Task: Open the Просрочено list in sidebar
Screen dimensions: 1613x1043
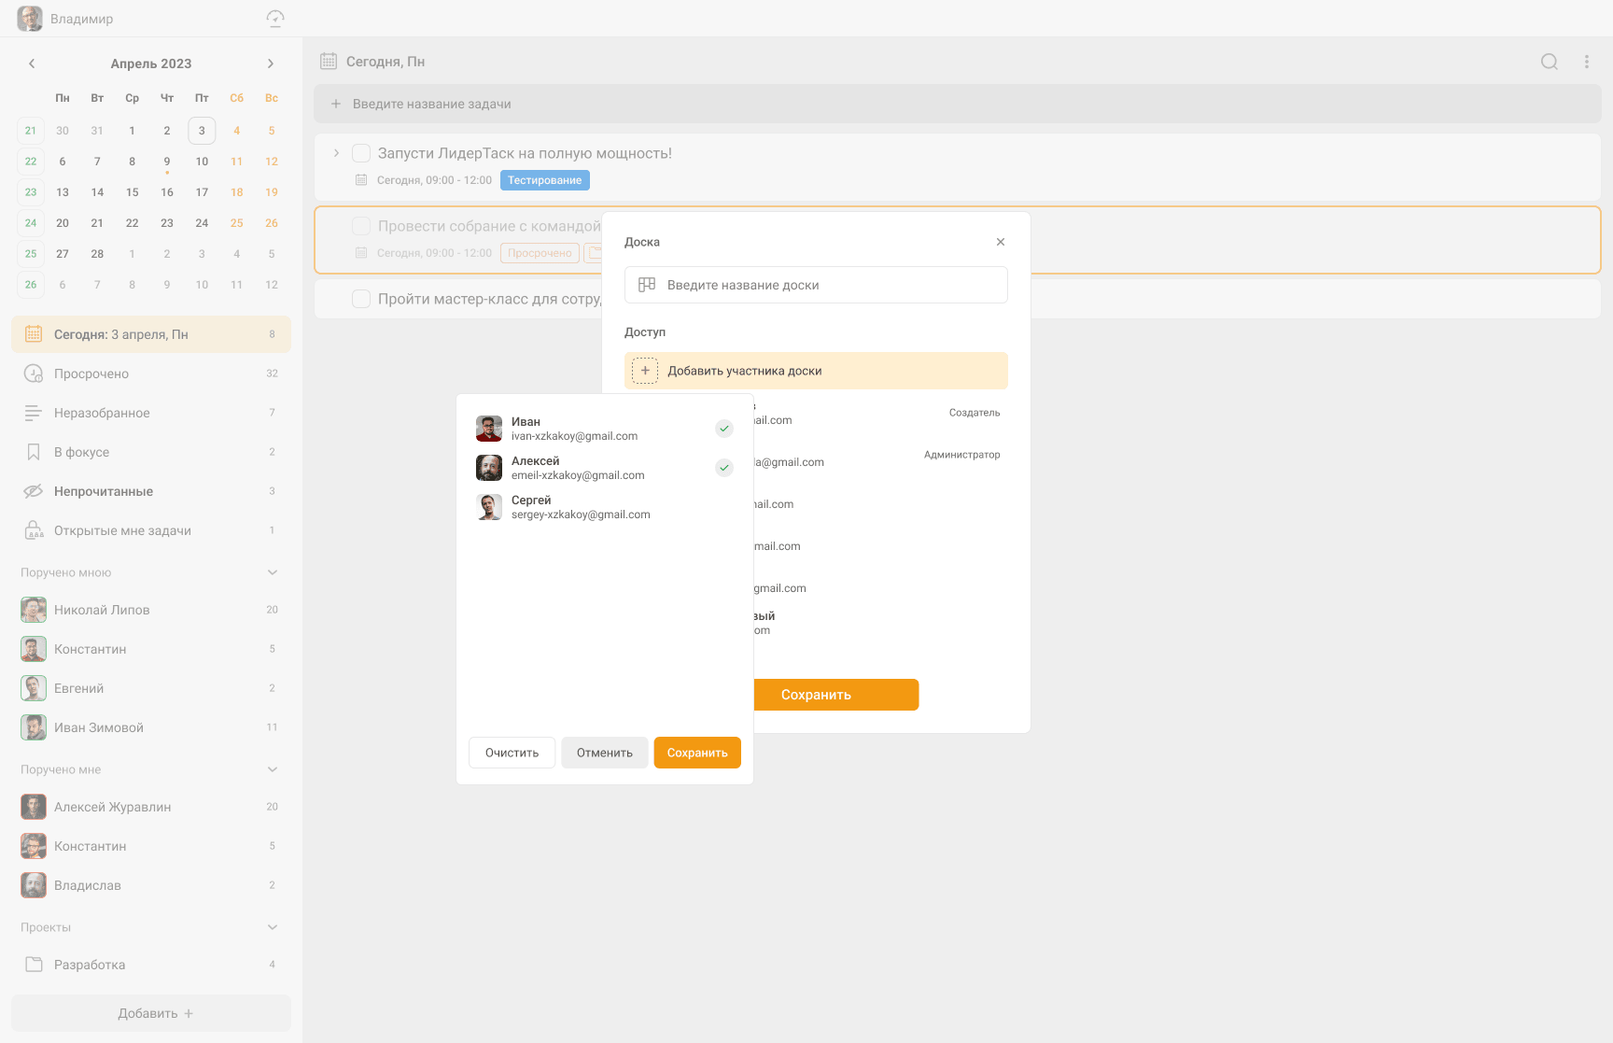Action: [x=91, y=374]
